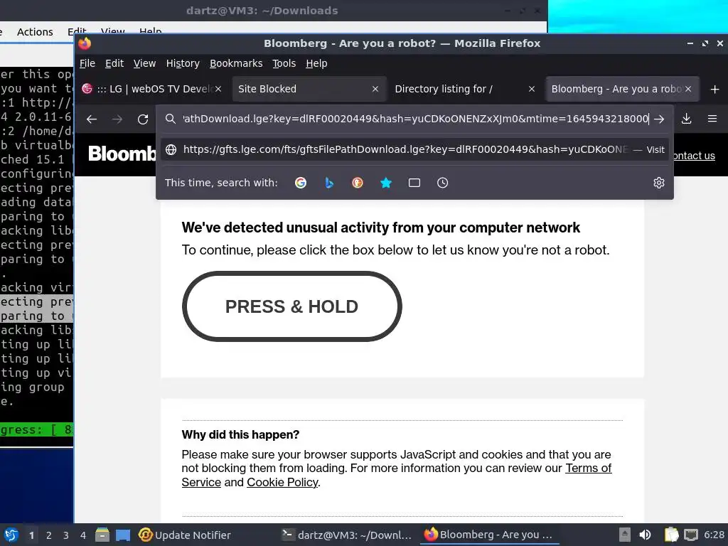Open the Firefox View menu
Image resolution: width=728 pixels, height=546 pixels.
[144, 63]
